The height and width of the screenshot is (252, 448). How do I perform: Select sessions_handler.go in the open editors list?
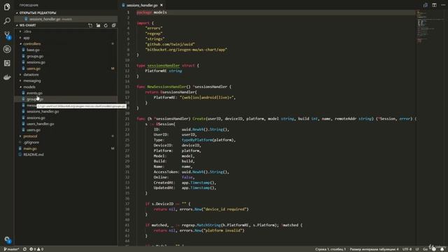click(66, 19)
